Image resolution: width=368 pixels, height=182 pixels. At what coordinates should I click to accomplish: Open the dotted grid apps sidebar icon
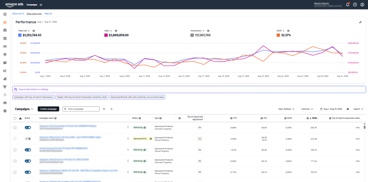[5, 95]
